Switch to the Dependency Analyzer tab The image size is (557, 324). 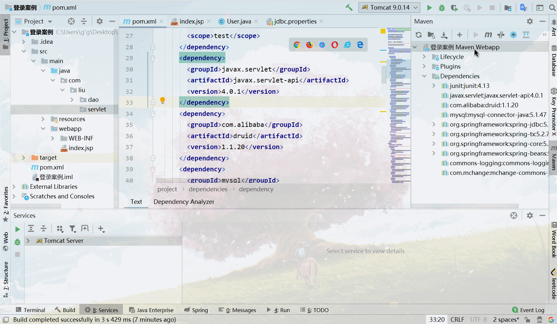[x=184, y=202]
